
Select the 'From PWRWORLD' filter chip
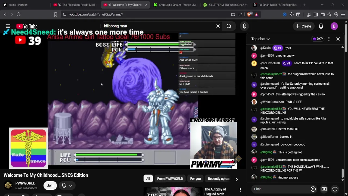click(x=170, y=179)
